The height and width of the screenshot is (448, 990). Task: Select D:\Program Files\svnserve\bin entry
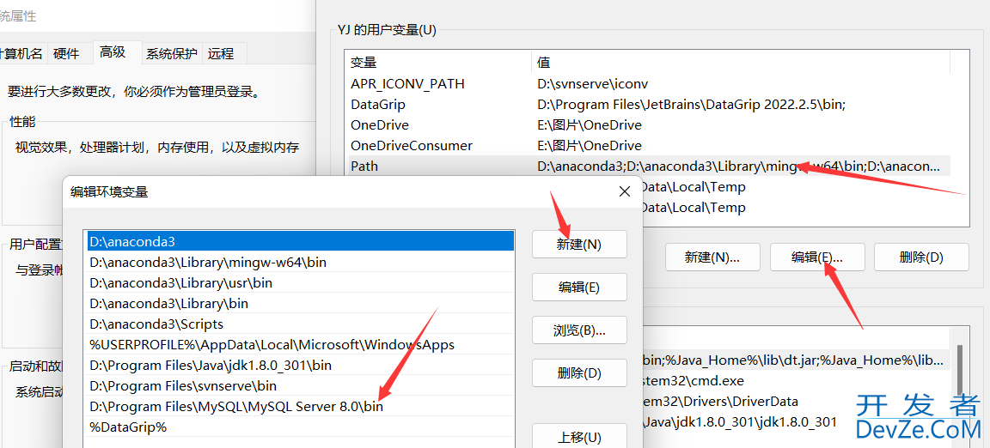(301, 384)
